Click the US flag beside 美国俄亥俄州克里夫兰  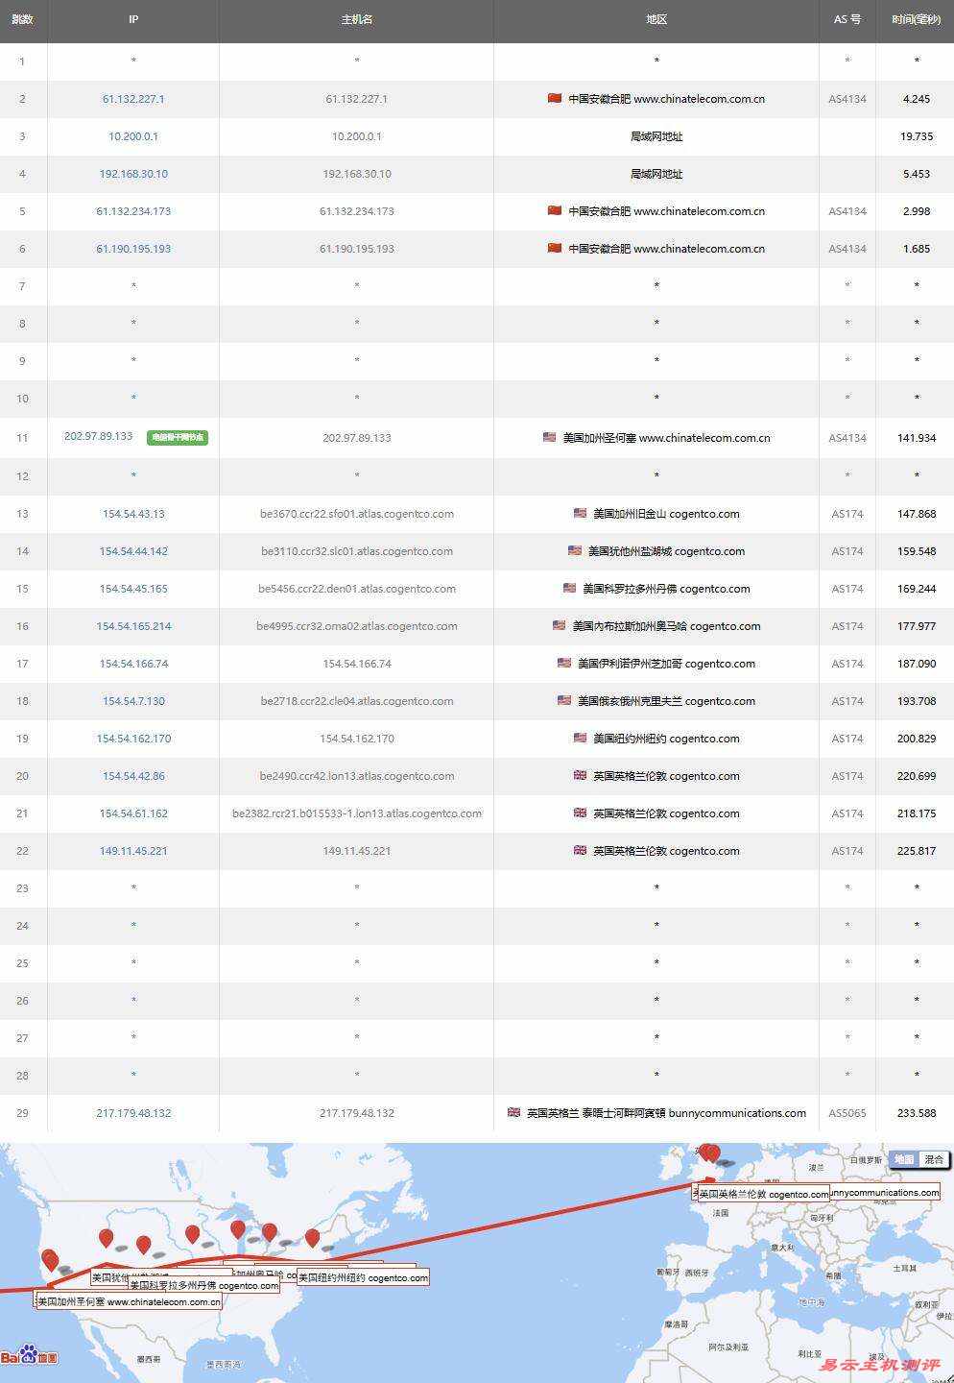tap(564, 700)
